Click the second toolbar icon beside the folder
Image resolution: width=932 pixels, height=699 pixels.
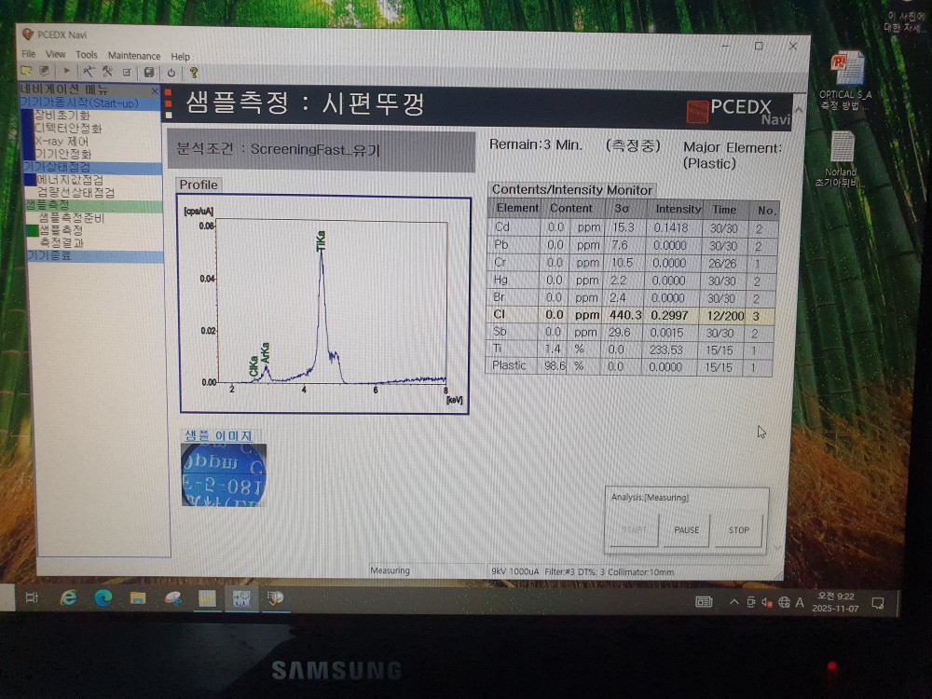click(x=44, y=71)
